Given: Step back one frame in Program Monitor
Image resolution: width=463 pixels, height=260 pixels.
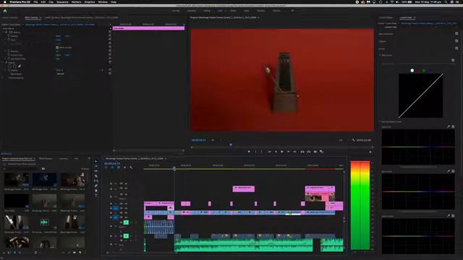Looking at the screenshot, I should [276, 152].
